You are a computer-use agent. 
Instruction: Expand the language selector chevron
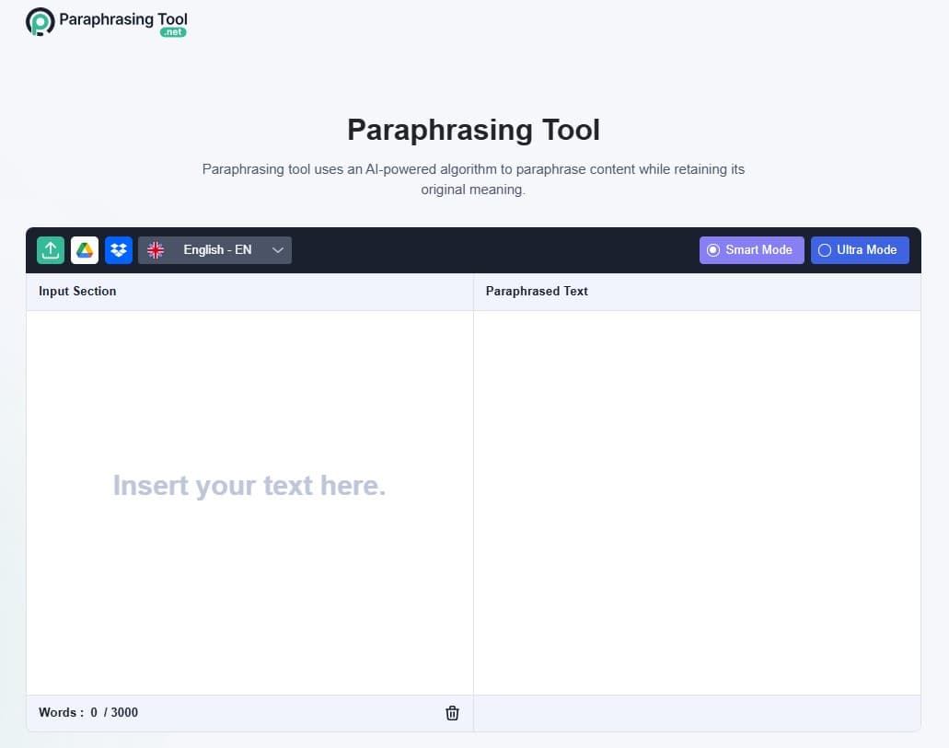(277, 249)
